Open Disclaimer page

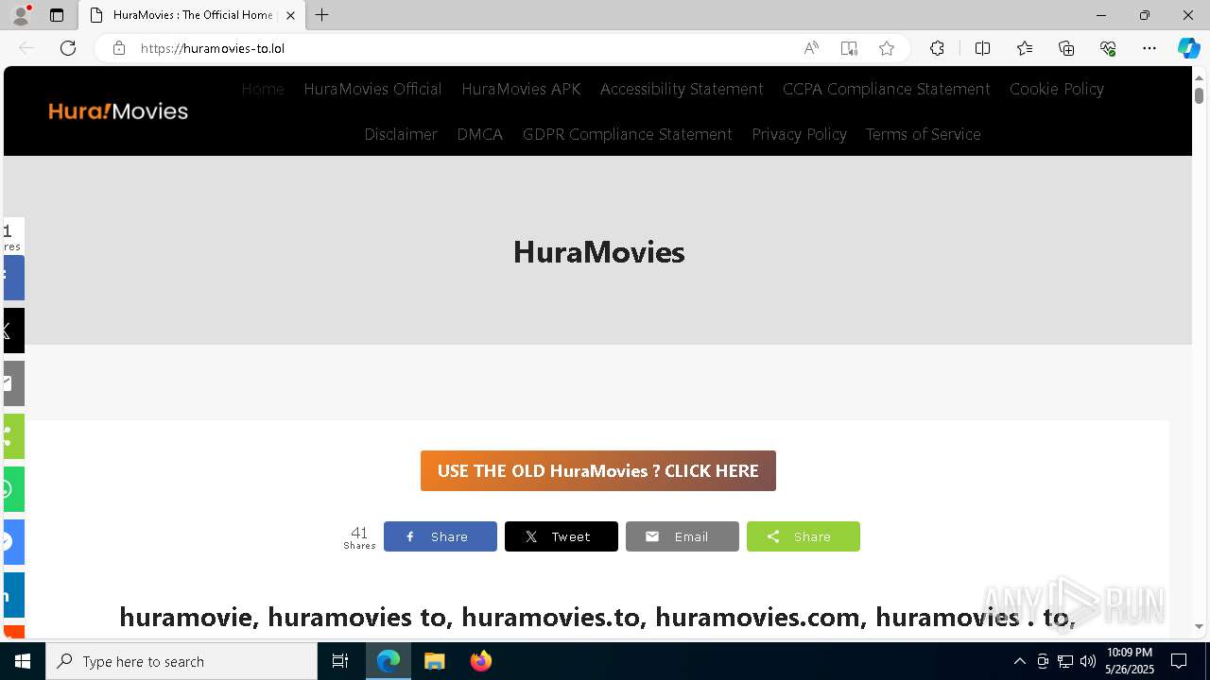click(x=401, y=134)
